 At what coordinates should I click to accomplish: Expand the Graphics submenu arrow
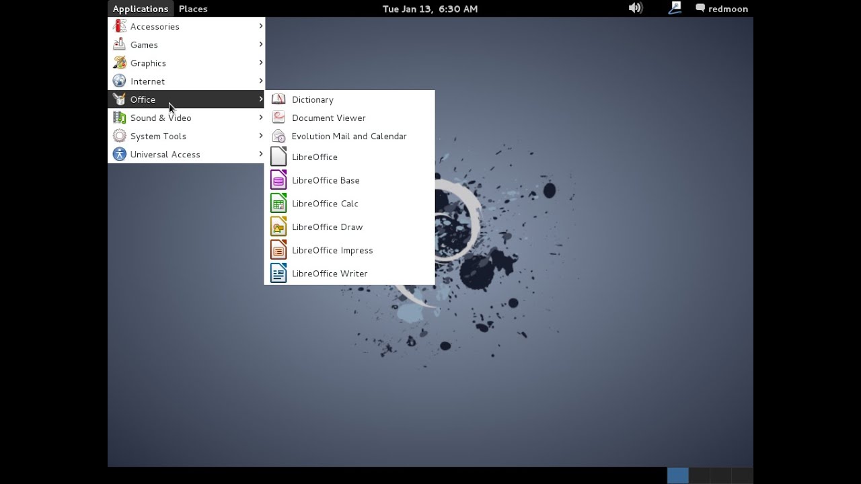point(261,63)
